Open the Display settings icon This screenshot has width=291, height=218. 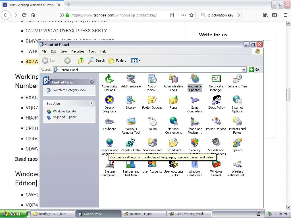[131, 102]
